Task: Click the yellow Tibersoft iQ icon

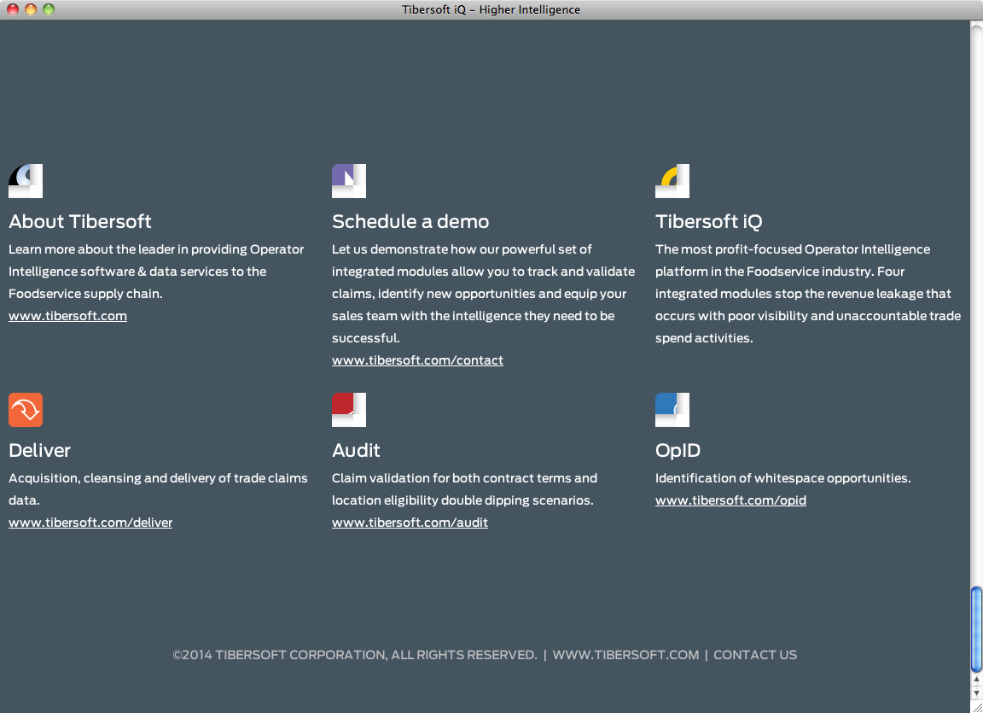Action: (x=672, y=181)
